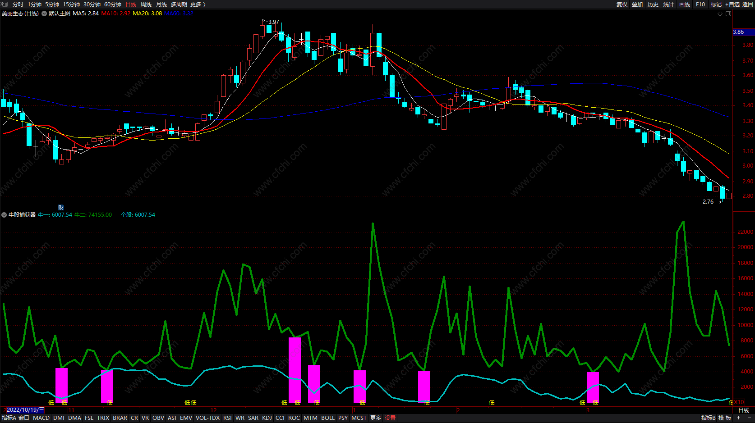
Task: Select the MACD indicator
Action: coord(41,418)
